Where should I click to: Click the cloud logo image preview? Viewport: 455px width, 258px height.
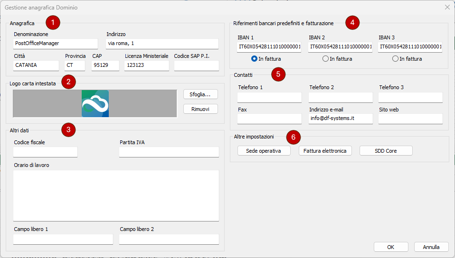click(95, 103)
